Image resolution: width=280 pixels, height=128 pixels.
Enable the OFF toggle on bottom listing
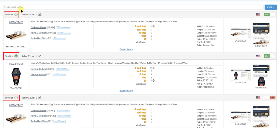[x=269, y=98]
